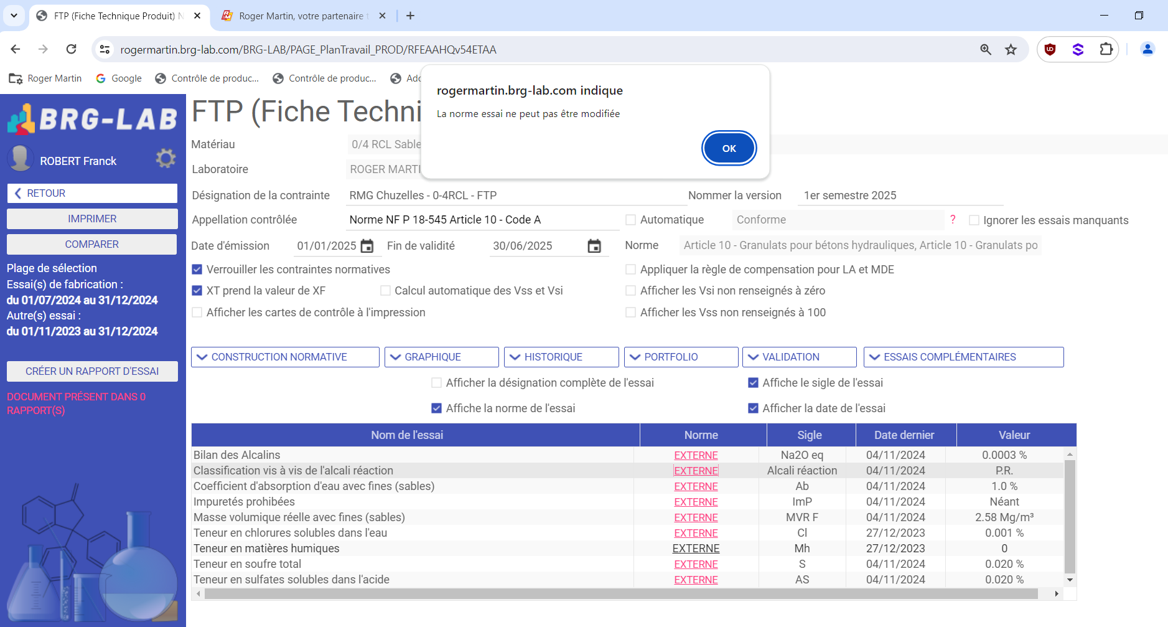The height and width of the screenshot is (627, 1168).
Task: Switch to the Roger Martin browser tab
Action: (x=303, y=16)
